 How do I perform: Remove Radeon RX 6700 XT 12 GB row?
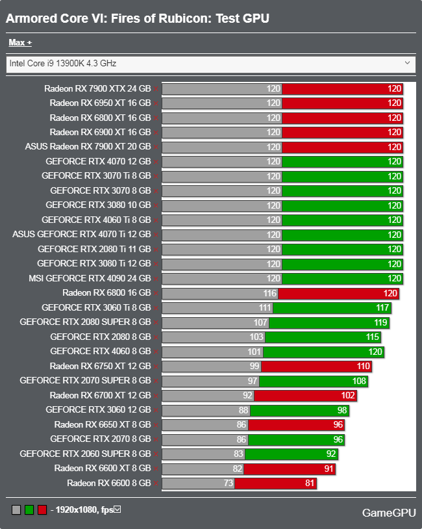(156, 396)
